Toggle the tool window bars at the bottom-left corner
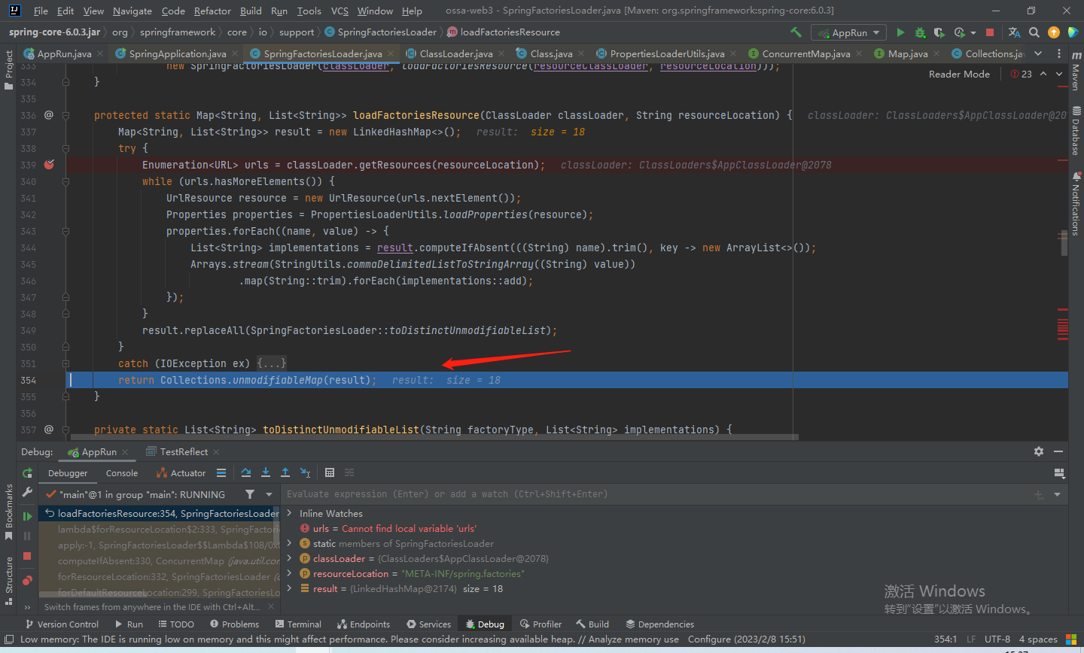Viewport: 1084px width, 653px height. coord(9,639)
